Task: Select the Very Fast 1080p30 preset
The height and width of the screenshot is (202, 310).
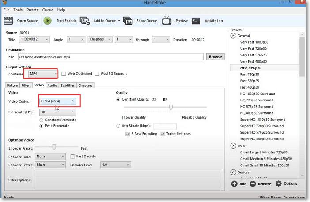Action: point(254,42)
